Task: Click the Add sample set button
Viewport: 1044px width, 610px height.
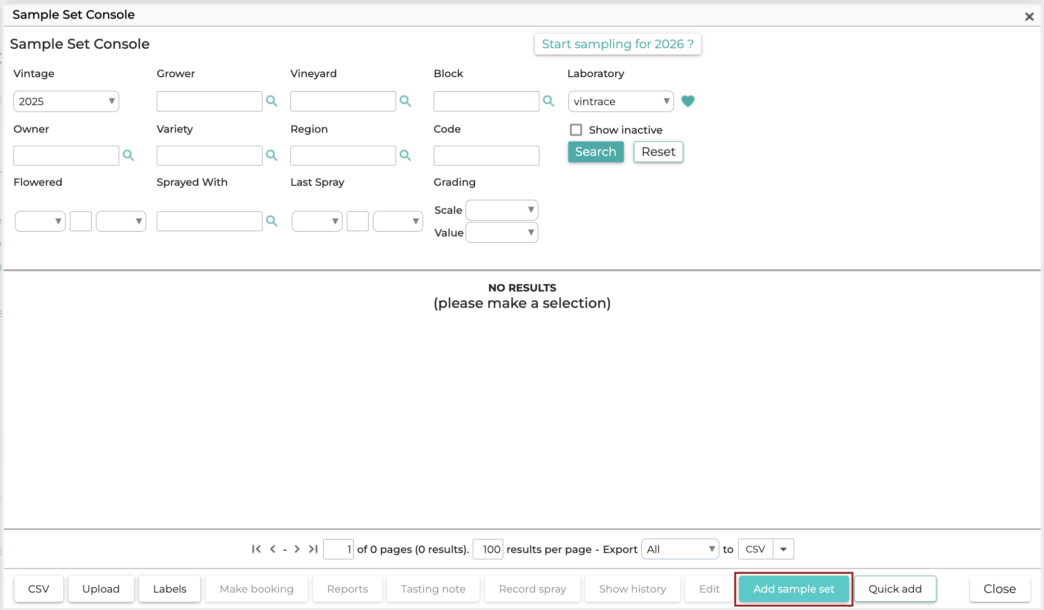Action: 794,589
